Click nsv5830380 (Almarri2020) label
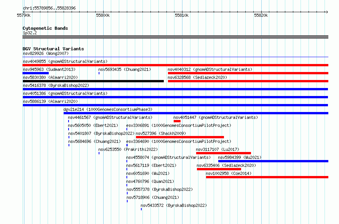The height and width of the screenshot is (224, 339). [50, 77]
